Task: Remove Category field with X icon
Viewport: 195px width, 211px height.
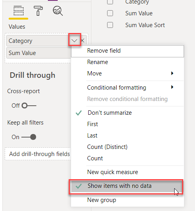Action: click(x=82, y=40)
